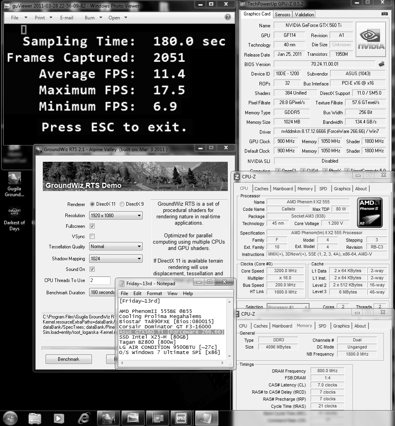Click the Driver field value in GPU-Z
The width and height of the screenshot is (395, 426).
[330, 131]
